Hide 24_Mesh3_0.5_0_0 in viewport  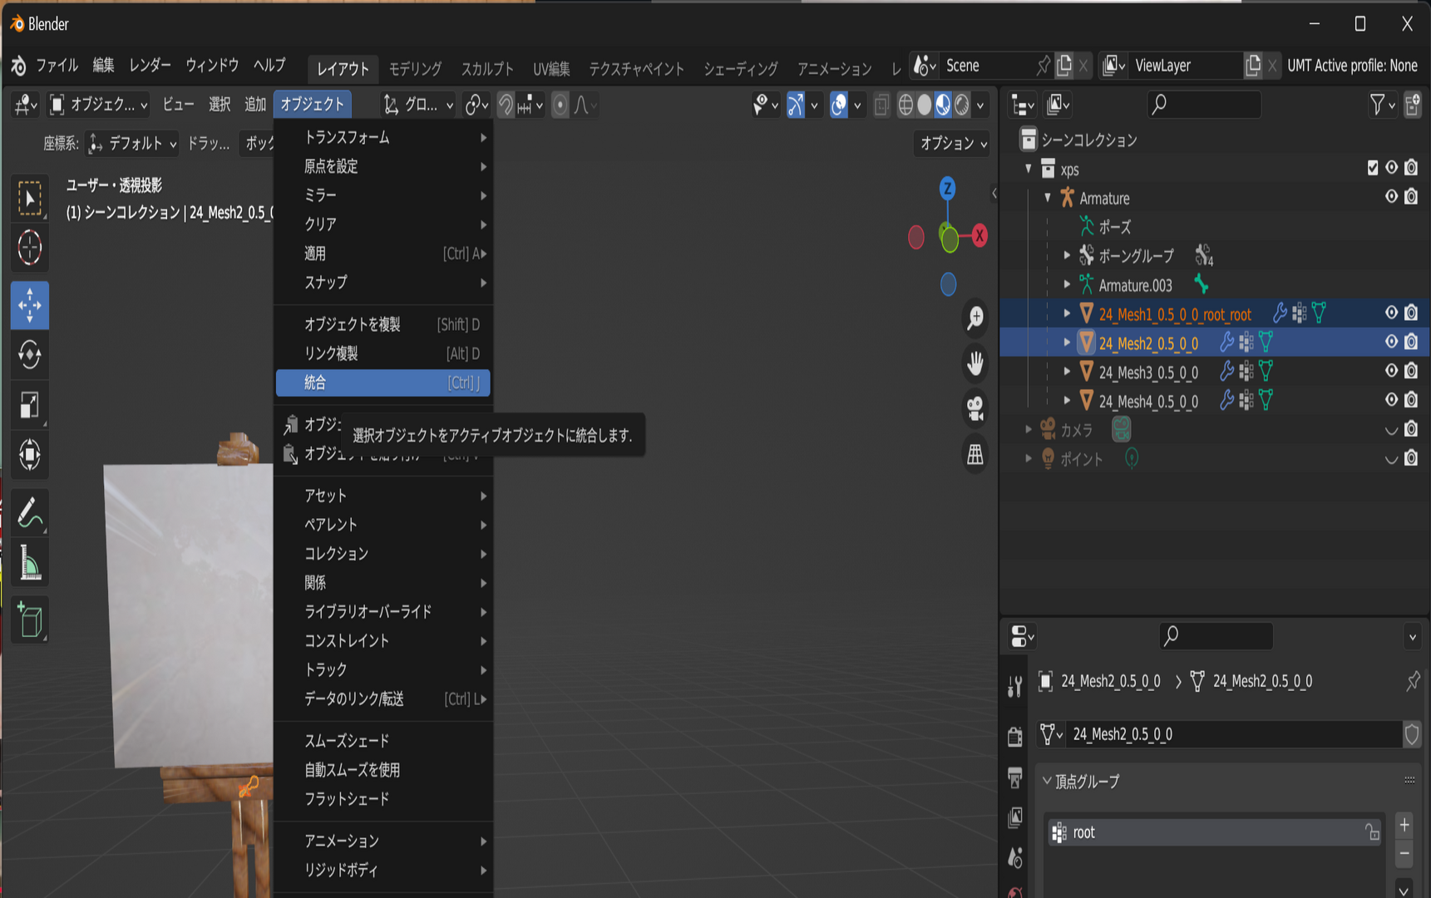point(1391,371)
